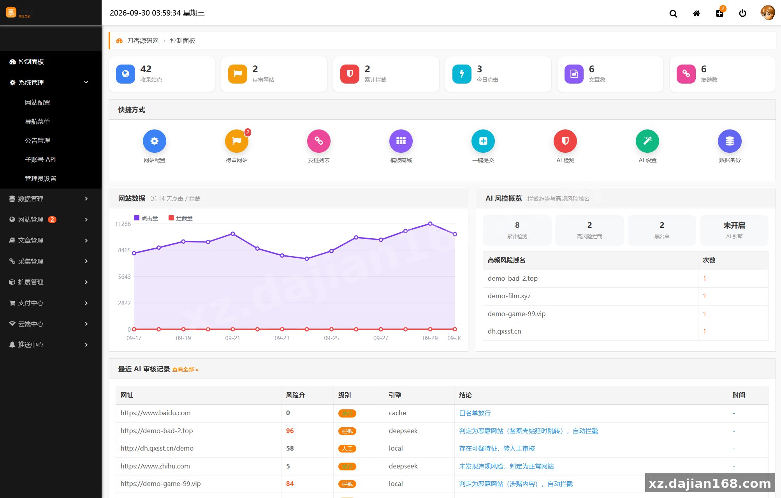
Task: Expand the 推送中心 sidebar menu
Action: [51, 344]
